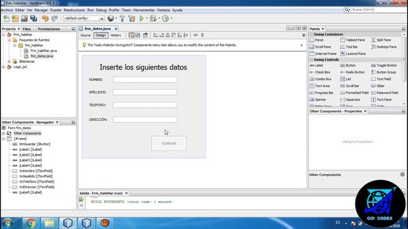Pick Password Field in the palette

384,93
